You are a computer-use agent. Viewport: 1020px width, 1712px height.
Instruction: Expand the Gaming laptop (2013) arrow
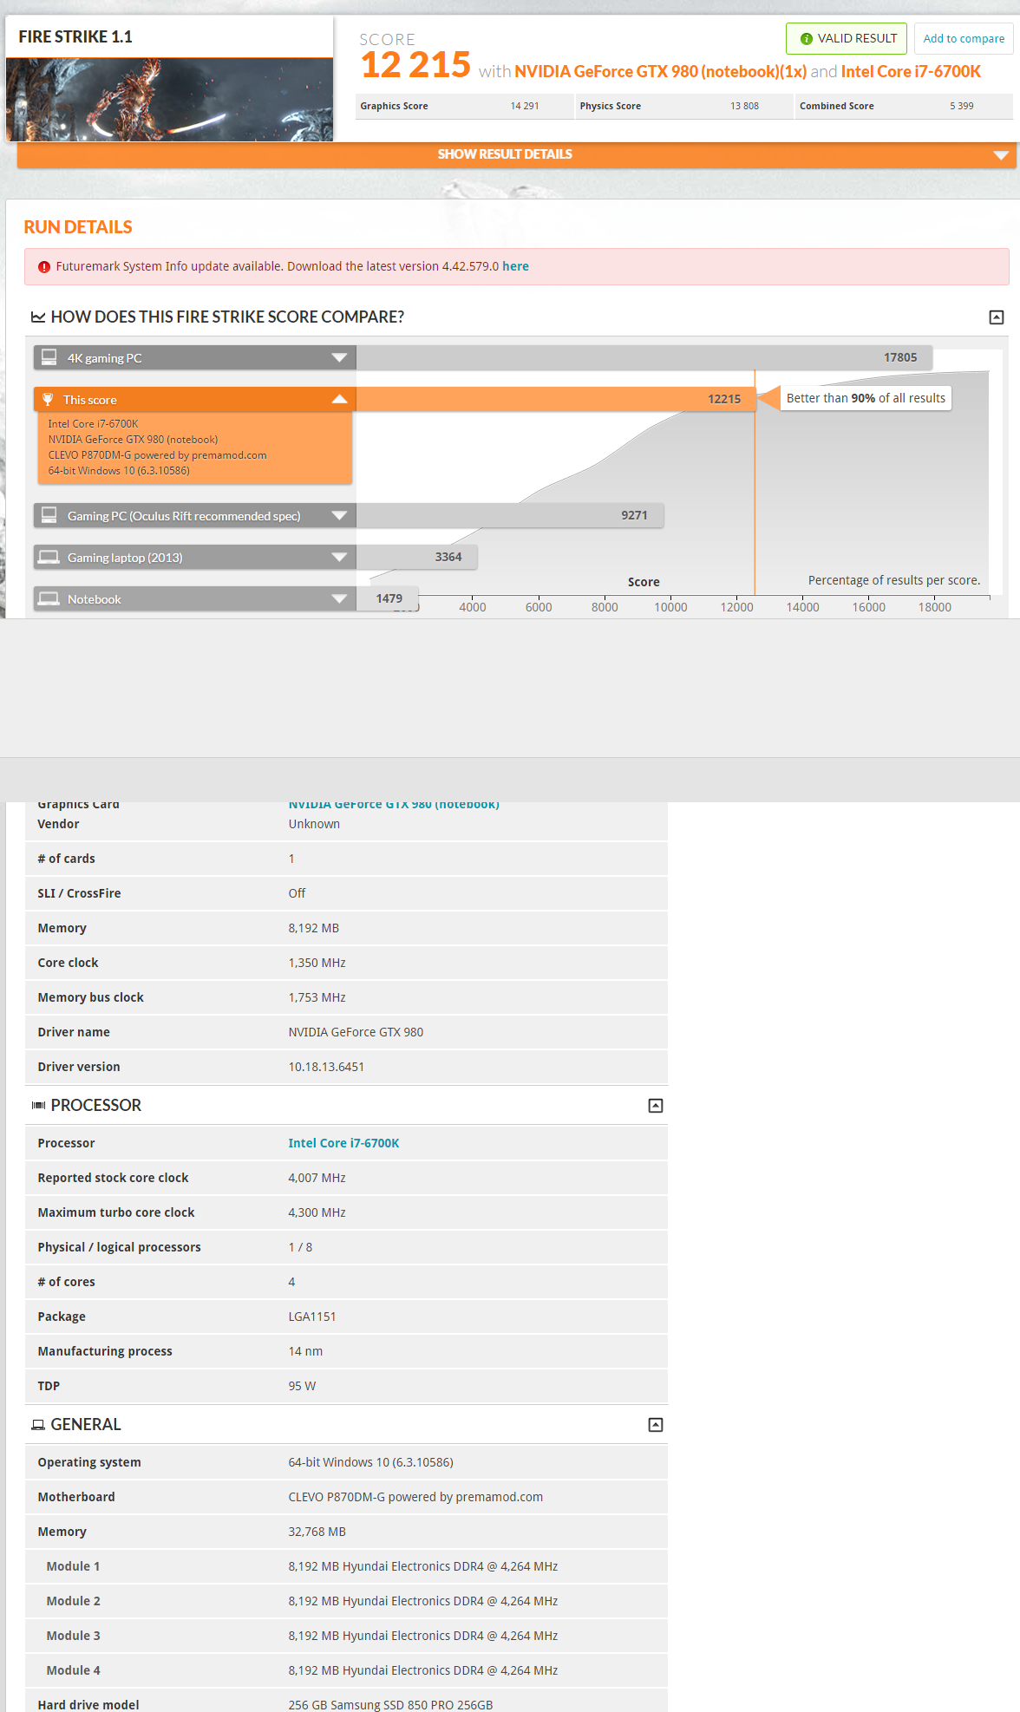point(339,557)
